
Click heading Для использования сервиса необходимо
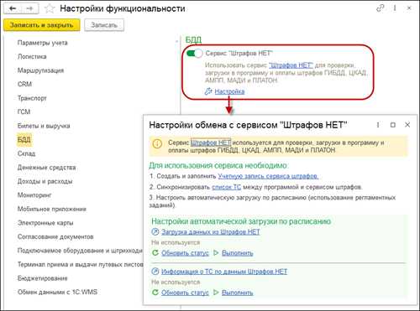[218, 165]
